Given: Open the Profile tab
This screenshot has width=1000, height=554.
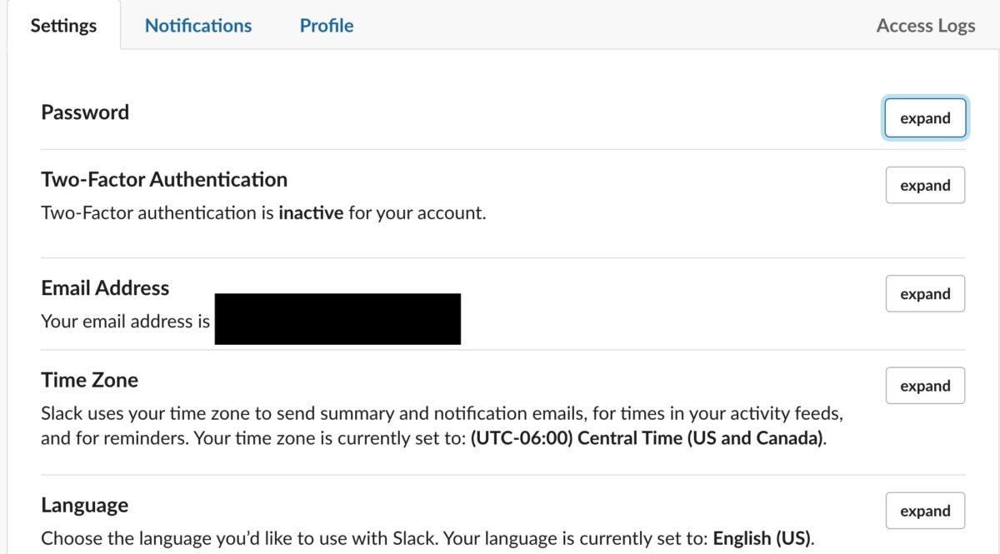Looking at the screenshot, I should tap(327, 26).
